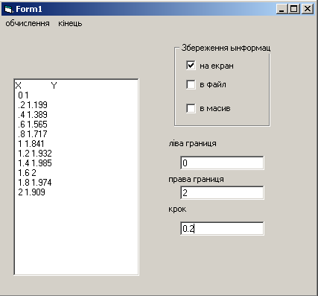This screenshot has height=296, width=318.
Task: Click the права границя label
Action: pos(196,180)
